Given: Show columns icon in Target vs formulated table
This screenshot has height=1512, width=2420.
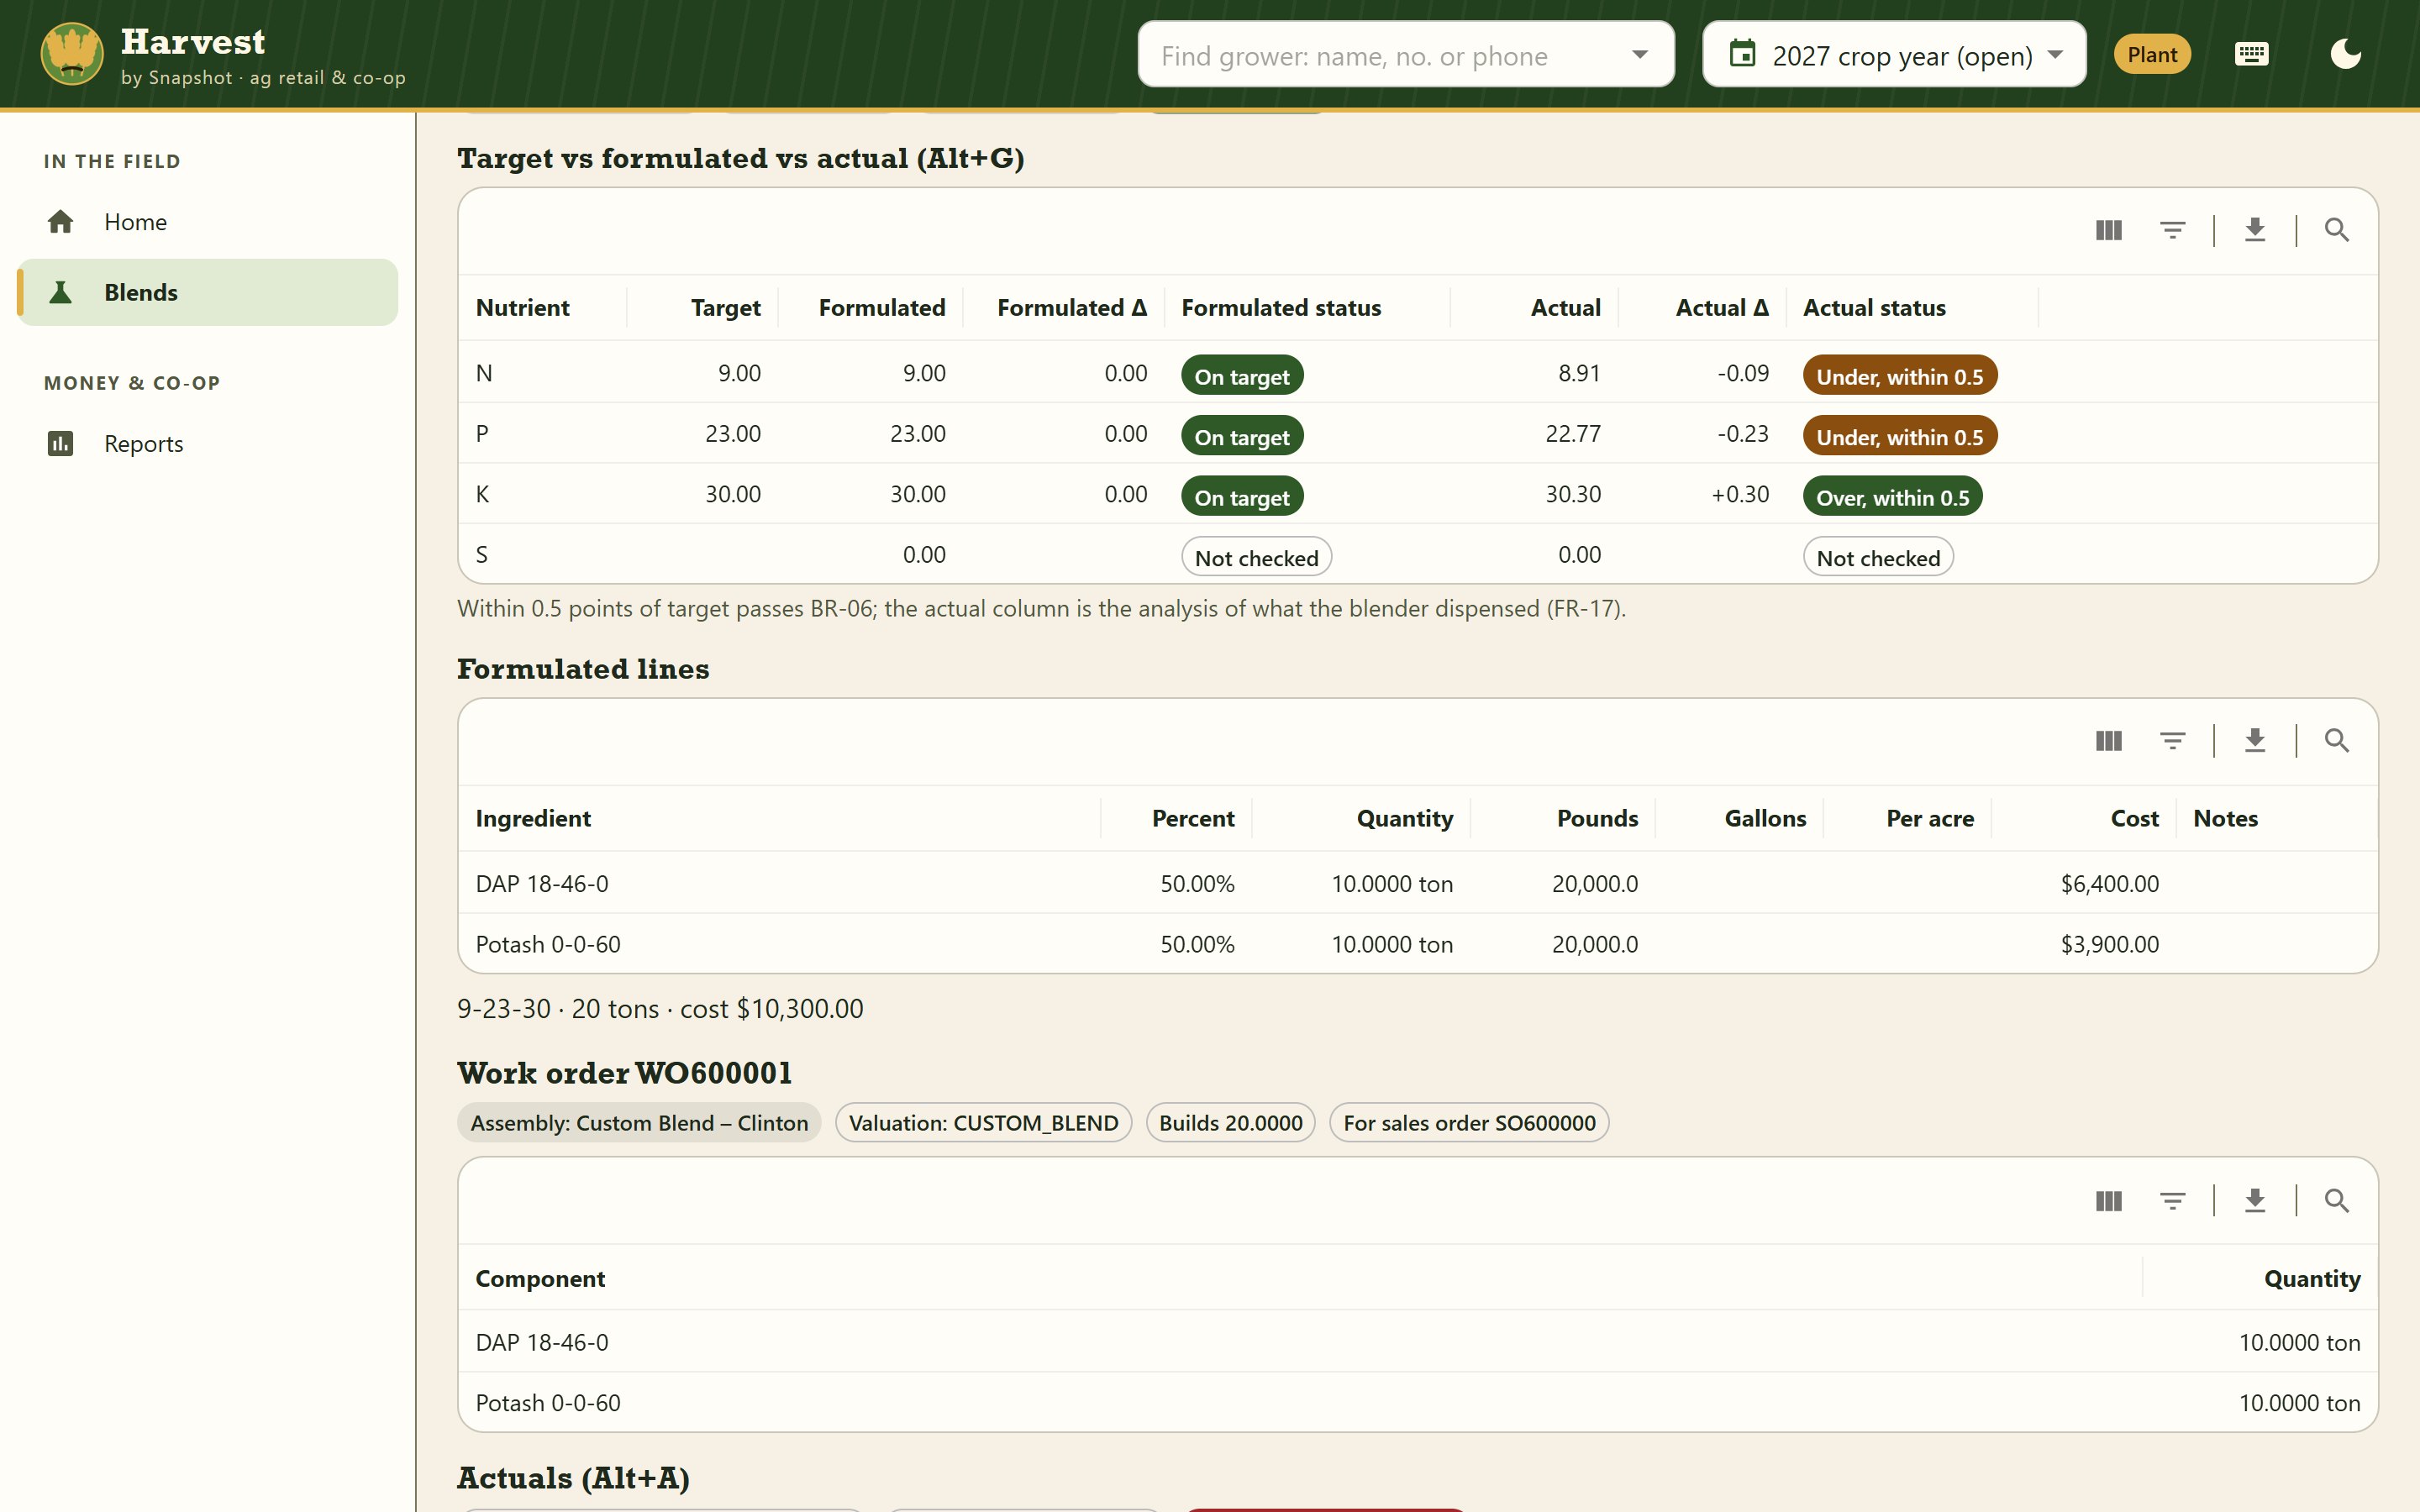Looking at the screenshot, I should (2108, 231).
